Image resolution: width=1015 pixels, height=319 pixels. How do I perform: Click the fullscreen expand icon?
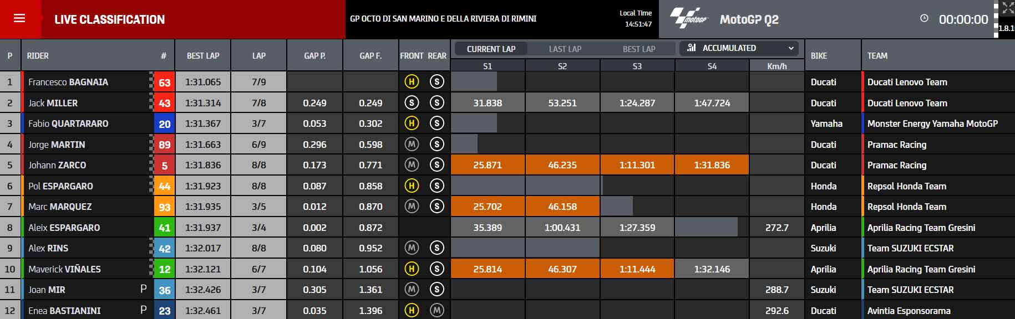pyautogui.click(x=1008, y=8)
